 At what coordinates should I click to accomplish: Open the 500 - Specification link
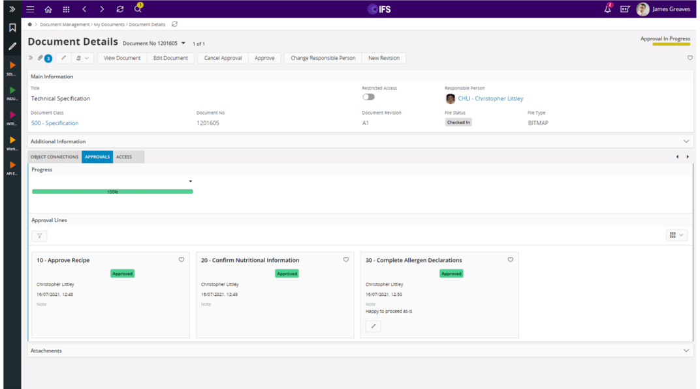[55, 123]
